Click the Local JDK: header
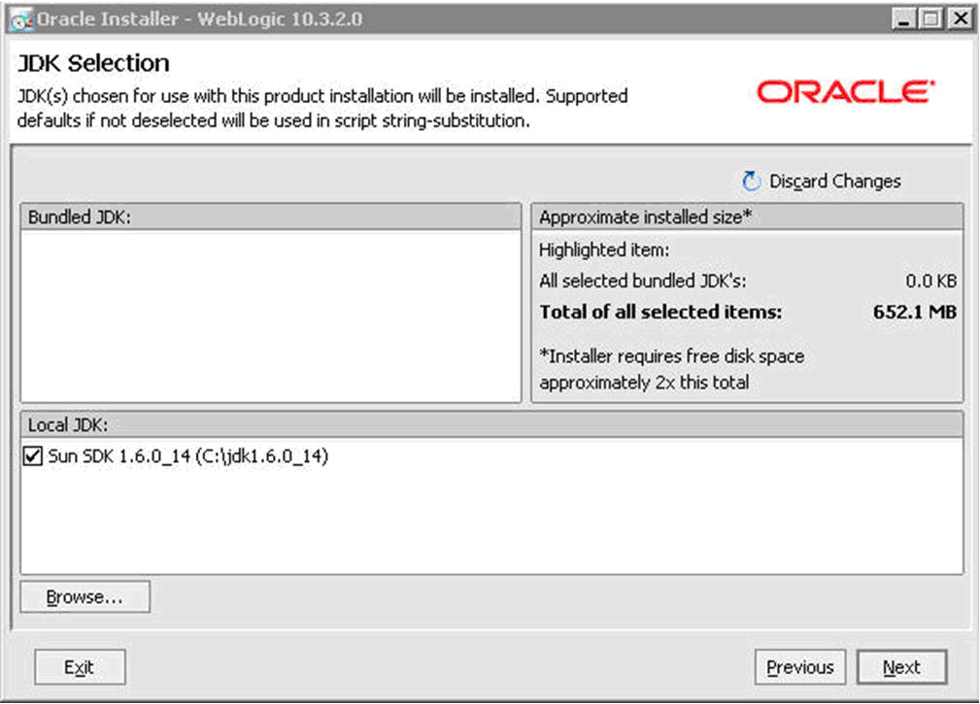Image resolution: width=980 pixels, height=704 pixels. 491,424
